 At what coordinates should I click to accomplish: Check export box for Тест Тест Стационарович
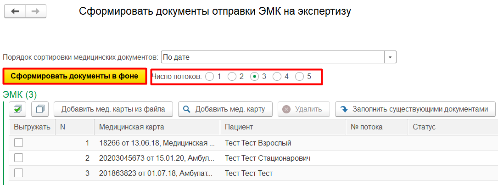coord(18,158)
